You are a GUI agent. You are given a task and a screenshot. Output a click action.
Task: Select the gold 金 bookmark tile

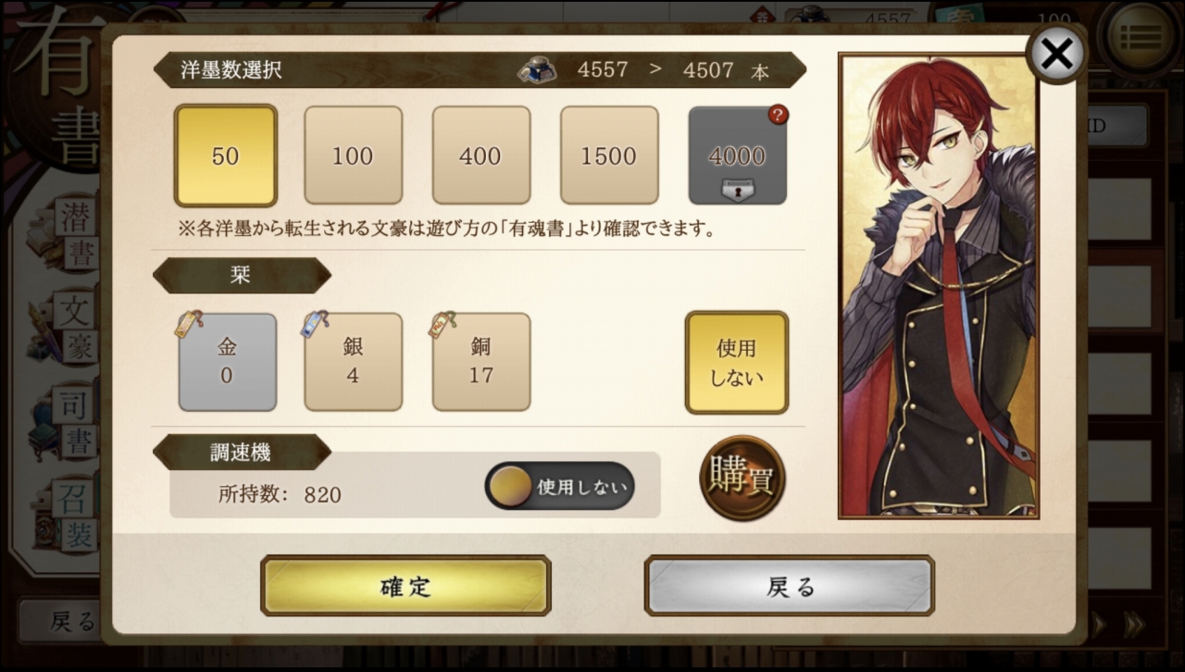click(x=227, y=361)
